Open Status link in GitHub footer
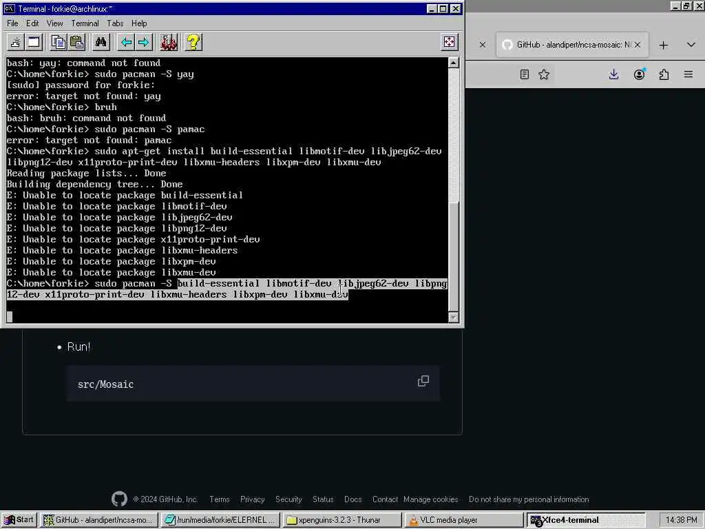This screenshot has height=529, width=705. [323, 499]
